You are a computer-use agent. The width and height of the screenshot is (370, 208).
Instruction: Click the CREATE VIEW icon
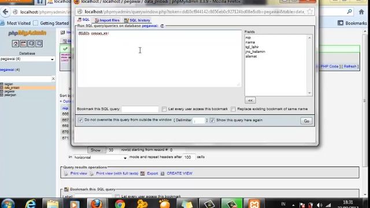click(x=162, y=173)
